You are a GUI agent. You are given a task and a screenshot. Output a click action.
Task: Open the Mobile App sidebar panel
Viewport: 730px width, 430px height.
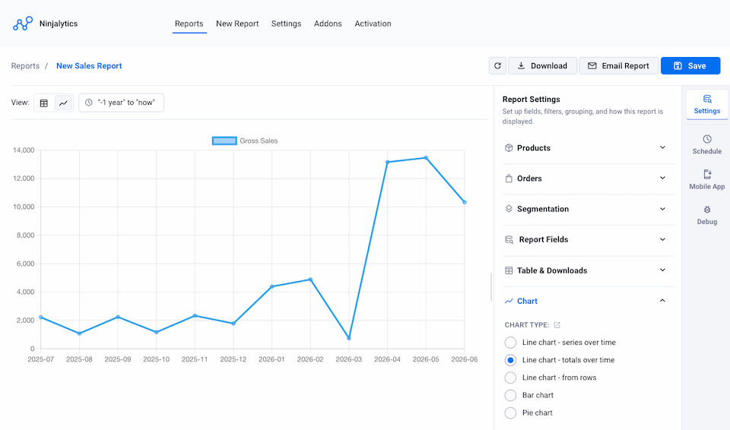[706, 179]
